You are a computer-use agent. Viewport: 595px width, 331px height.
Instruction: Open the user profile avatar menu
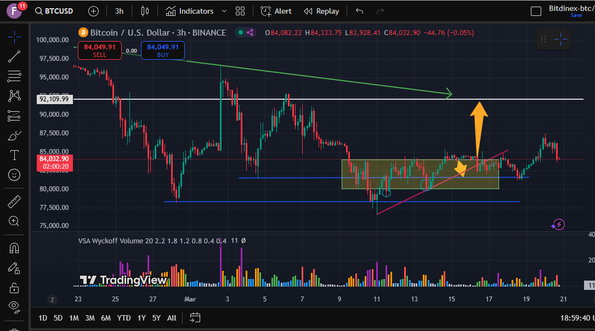pos(14,11)
